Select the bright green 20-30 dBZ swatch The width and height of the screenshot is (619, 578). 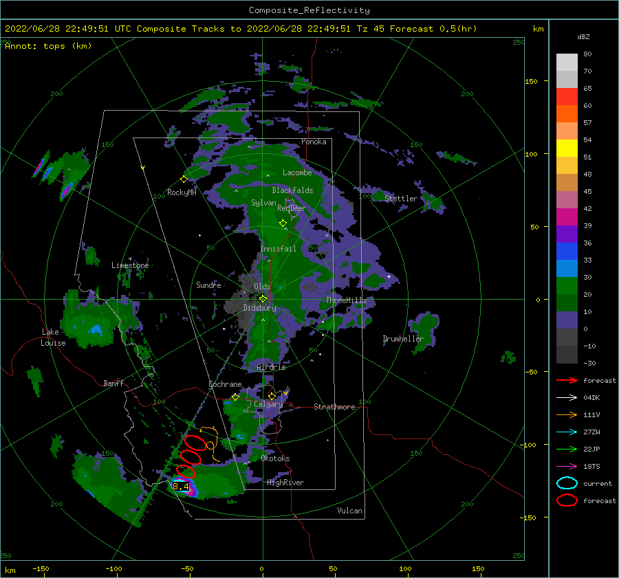click(x=567, y=286)
